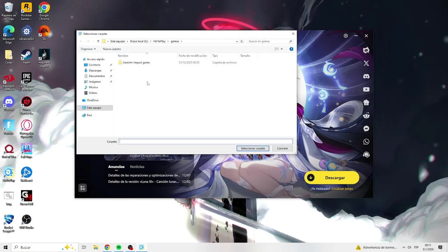
Task: Refresh the games folder listing
Action: point(241,41)
